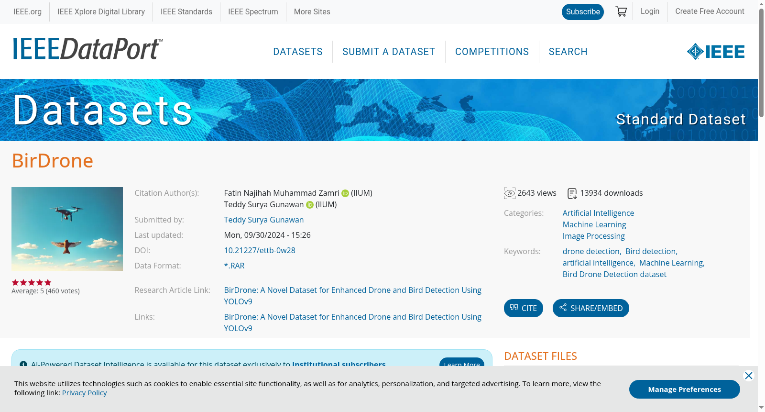Open institutional subscribers link
The image size is (765, 412).
pos(339,365)
